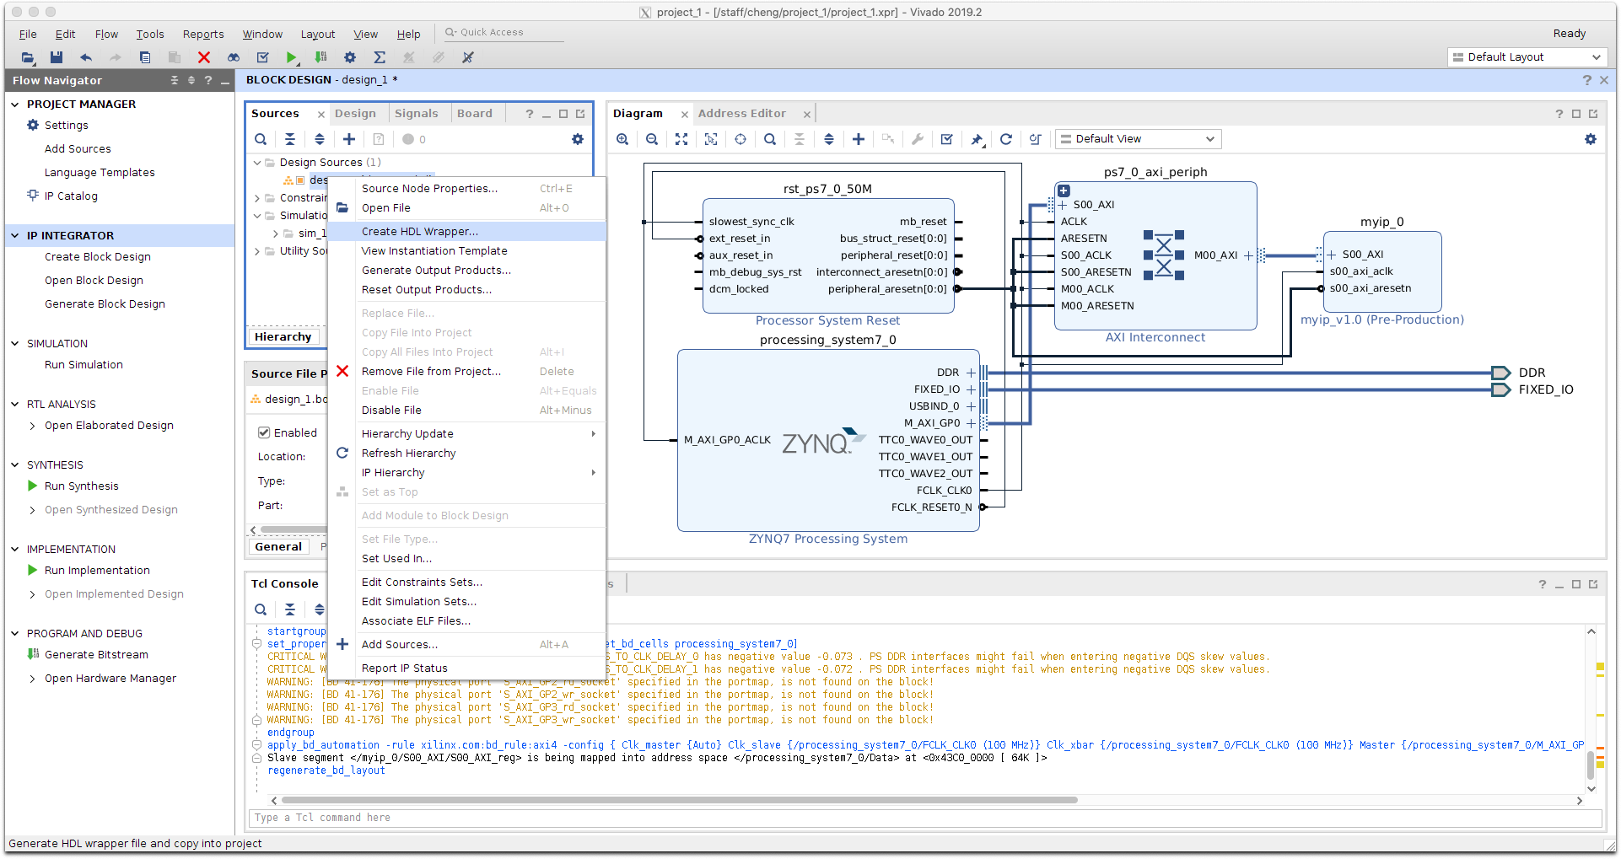Close the Diagram tab
This screenshot has height=859, width=1621.
[685, 115]
